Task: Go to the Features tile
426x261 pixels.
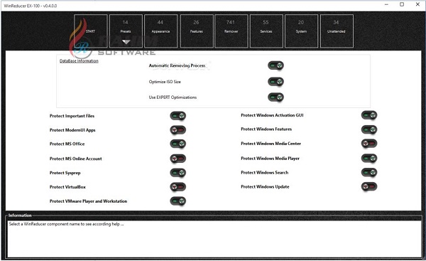Action: [197, 31]
